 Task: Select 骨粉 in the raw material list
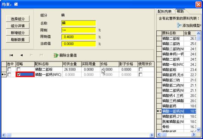click(173, 127)
